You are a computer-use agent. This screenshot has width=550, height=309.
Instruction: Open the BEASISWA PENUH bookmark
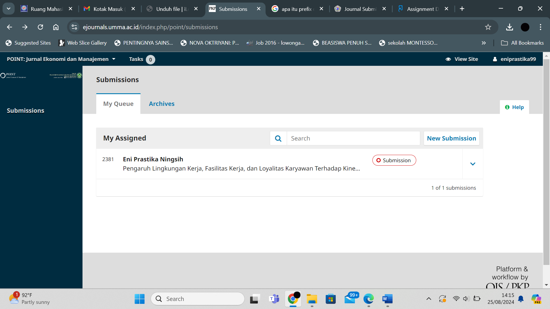click(x=342, y=43)
